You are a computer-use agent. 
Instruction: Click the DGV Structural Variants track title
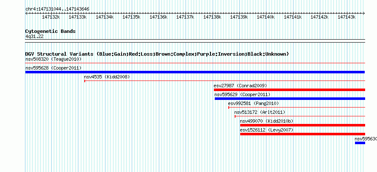coord(157,54)
